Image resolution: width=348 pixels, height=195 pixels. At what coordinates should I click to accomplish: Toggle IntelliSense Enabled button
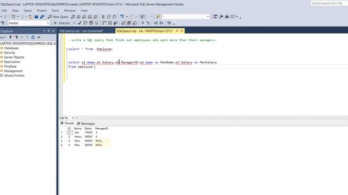97,23
